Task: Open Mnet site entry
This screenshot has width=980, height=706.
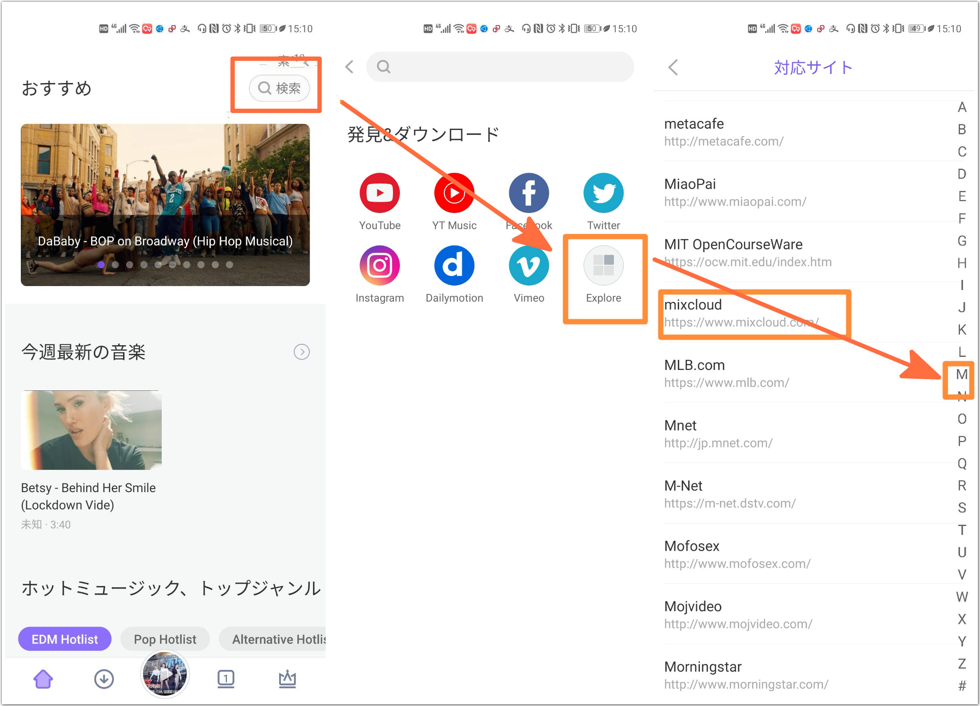Action: tap(809, 433)
